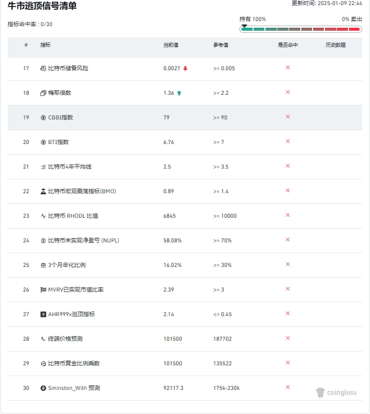Click the red X in 4年平均线 row
The height and width of the screenshot is (414, 370).
[x=288, y=166]
